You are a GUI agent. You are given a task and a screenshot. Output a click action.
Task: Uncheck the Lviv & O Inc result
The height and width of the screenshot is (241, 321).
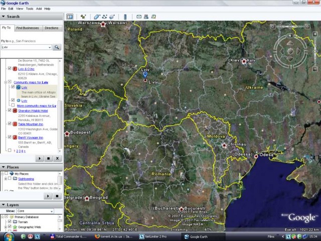coord(10,68)
